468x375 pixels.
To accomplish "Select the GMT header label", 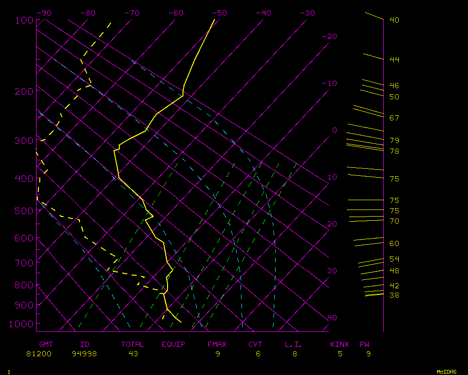I will click(x=47, y=345).
